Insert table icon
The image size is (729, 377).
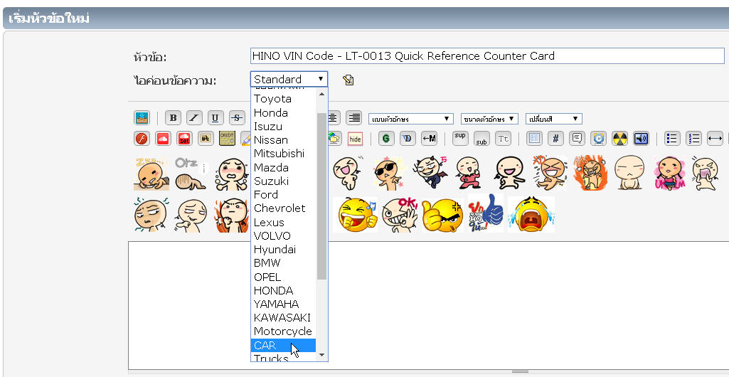pos(535,139)
